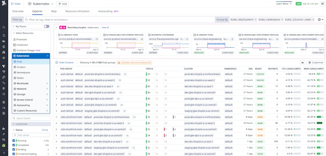
Task: Remove the kube_namespace group-by tag
Action: (x=282, y=20)
